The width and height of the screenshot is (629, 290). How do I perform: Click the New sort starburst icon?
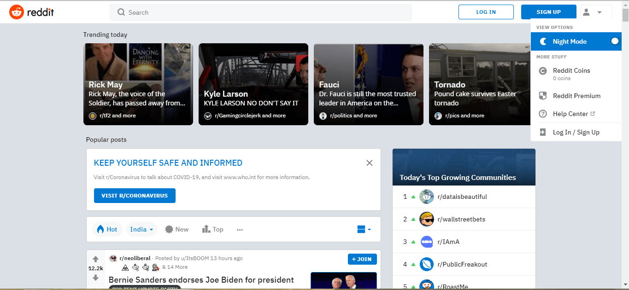169,229
